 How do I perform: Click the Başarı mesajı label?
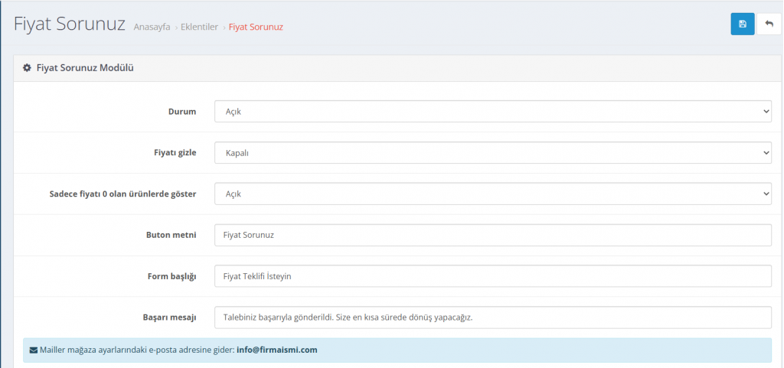coord(168,317)
